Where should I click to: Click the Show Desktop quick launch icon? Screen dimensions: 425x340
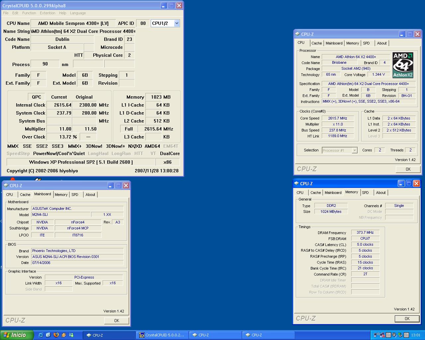pyautogui.click(x=48, y=335)
